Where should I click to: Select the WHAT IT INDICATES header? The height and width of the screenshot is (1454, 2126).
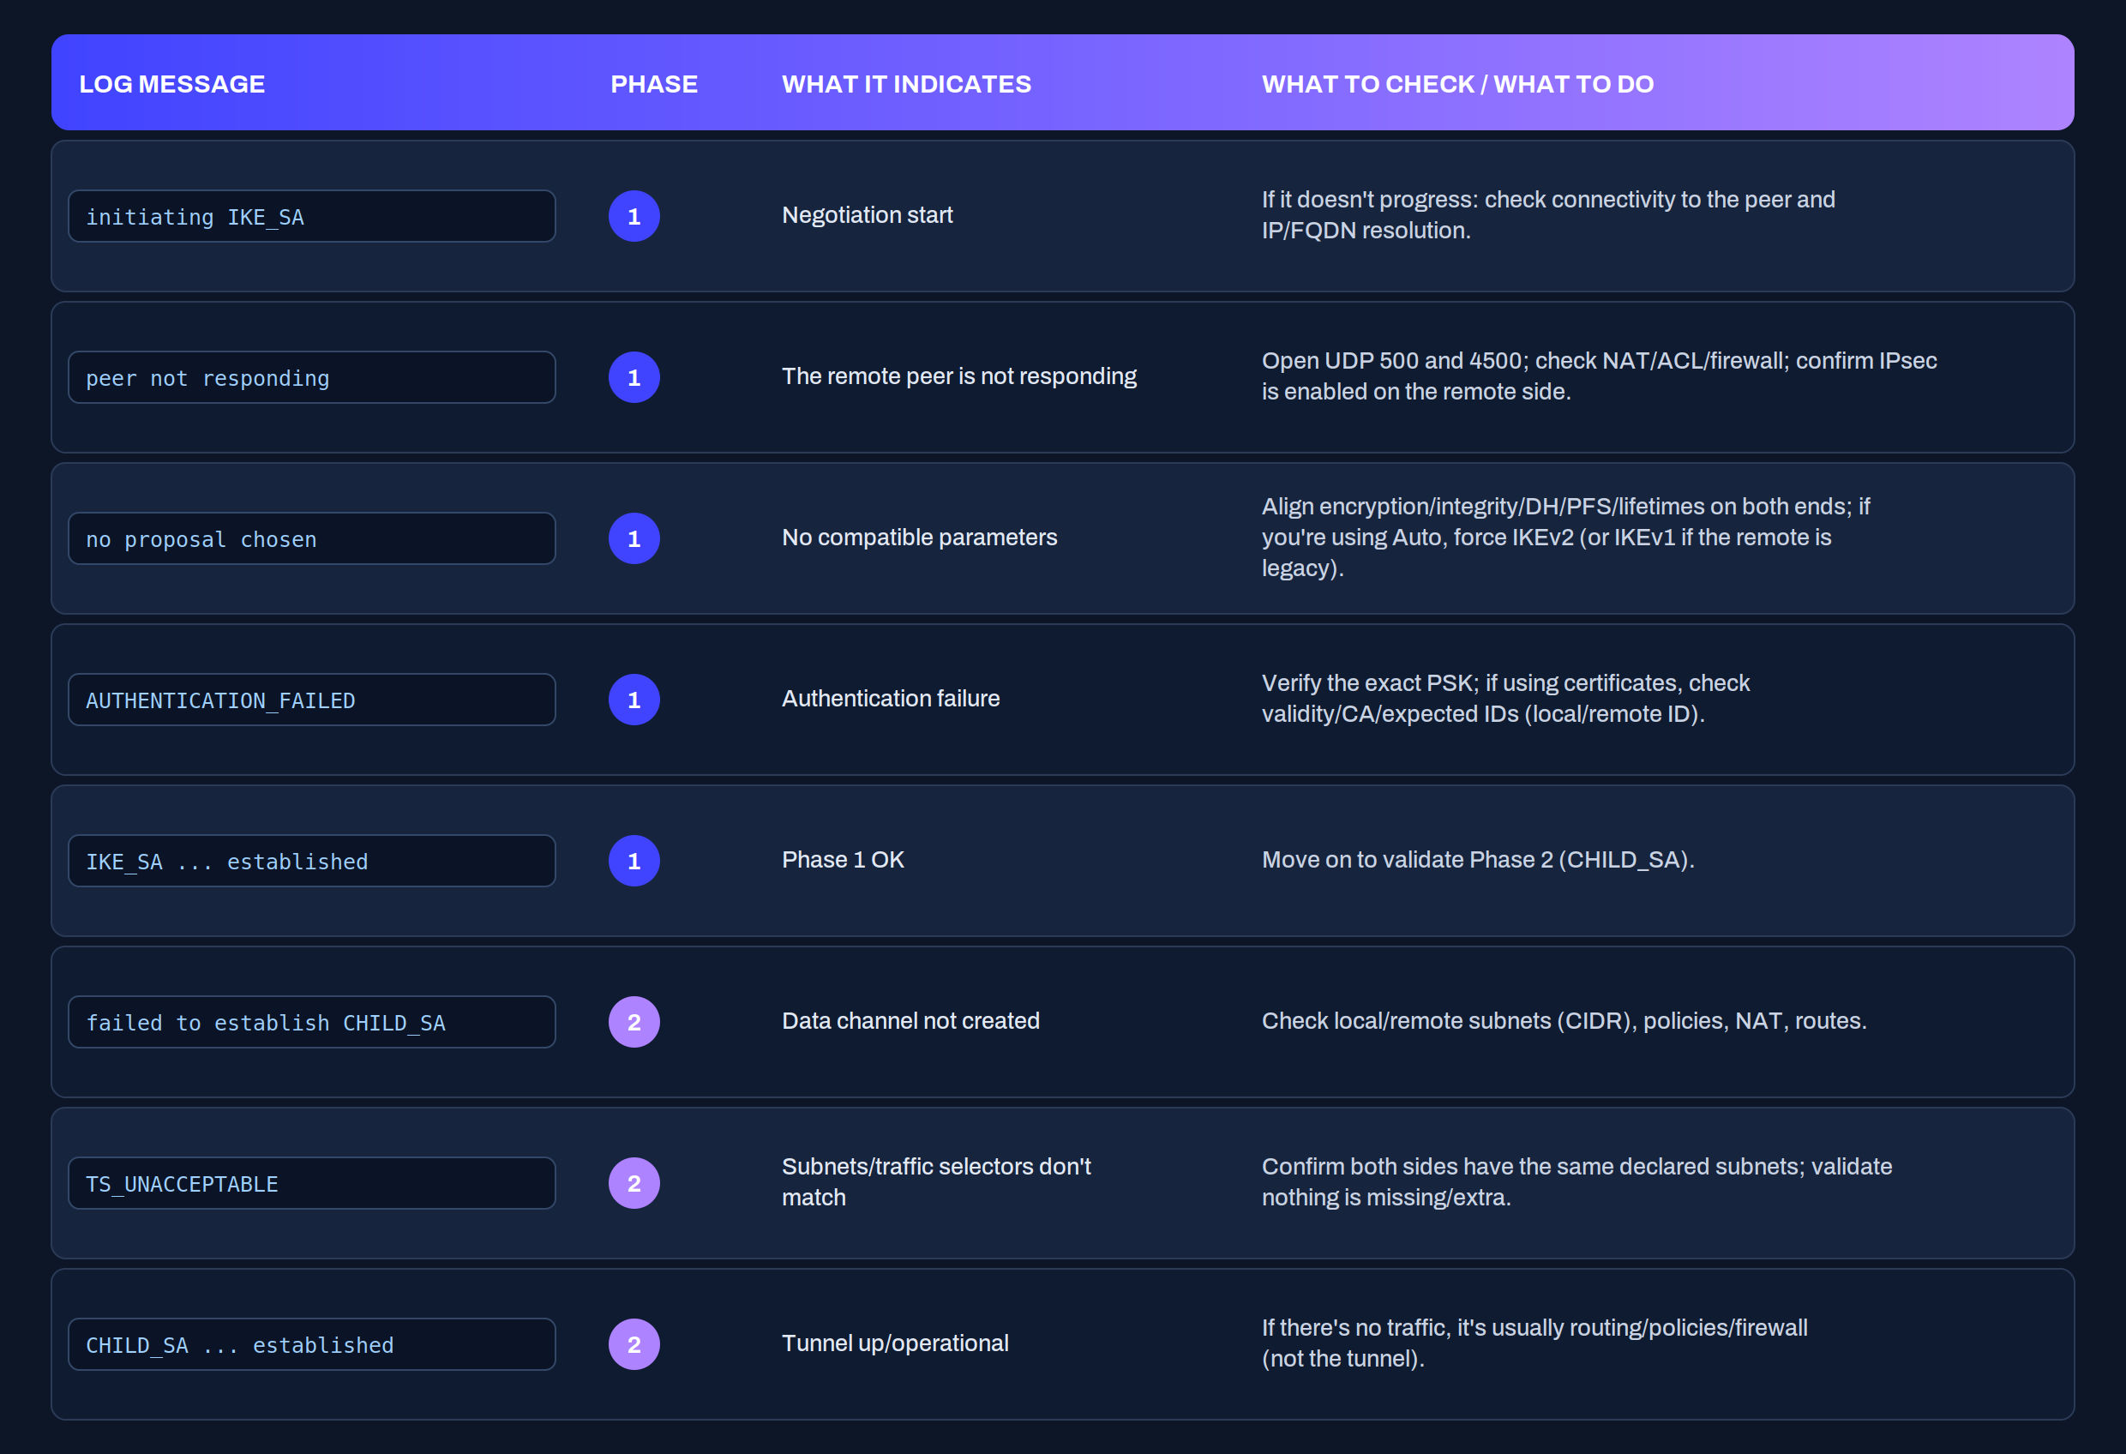click(x=907, y=84)
